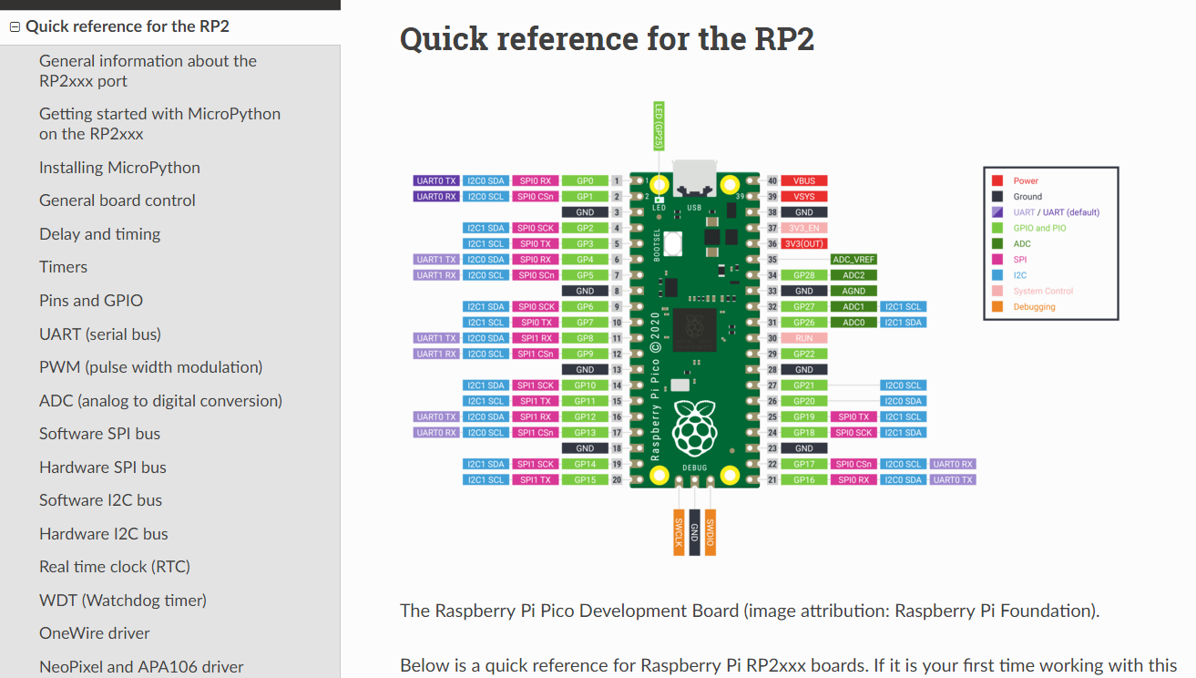Image resolution: width=1196 pixels, height=678 pixels.
Task: Click the purple UART legend swatch
Action: (997, 212)
